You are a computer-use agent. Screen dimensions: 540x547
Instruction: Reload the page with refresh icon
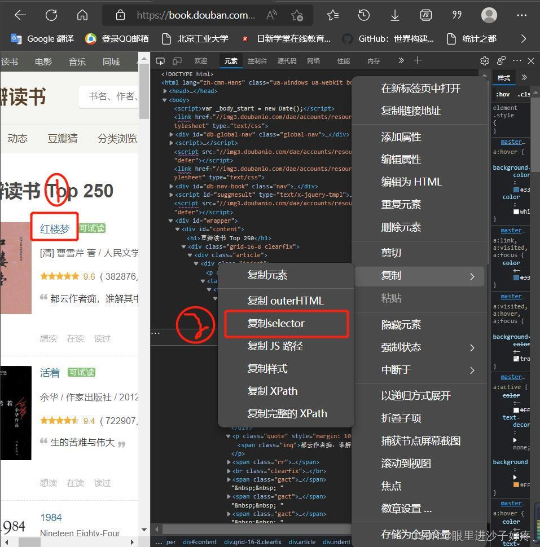pos(51,15)
